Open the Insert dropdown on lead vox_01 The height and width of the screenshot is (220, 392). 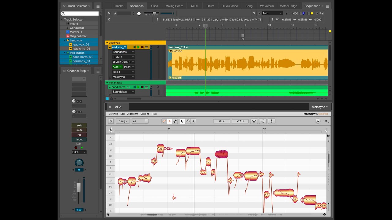point(129,67)
